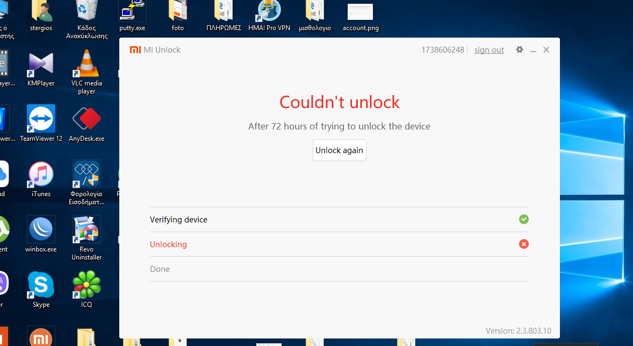The width and height of the screenshot is (633, 346).
Task: Open ICQ desktop icon
Action: pos(87,285)
